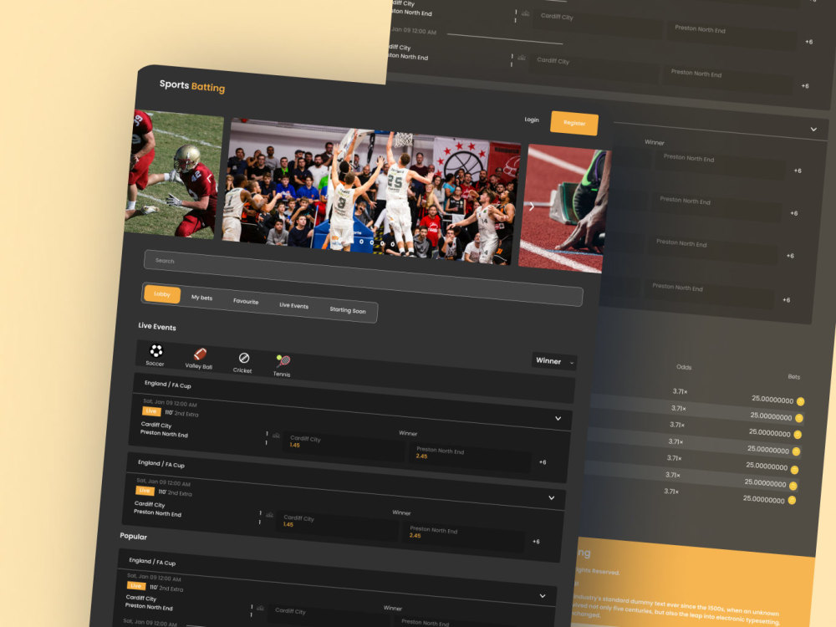The image size is (836, 627).
Task: Click the yellow Register button
Action: [574, 123]
